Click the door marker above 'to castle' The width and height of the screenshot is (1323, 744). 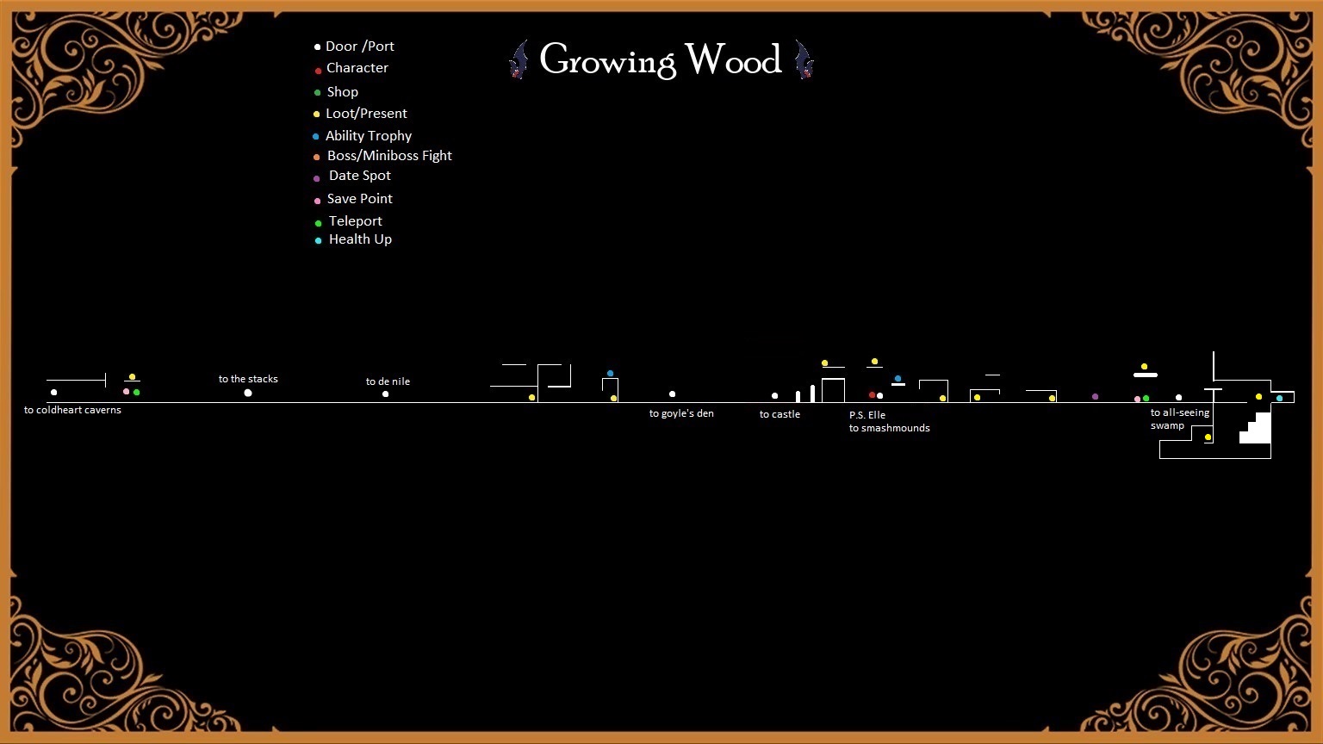pos(774,396)
